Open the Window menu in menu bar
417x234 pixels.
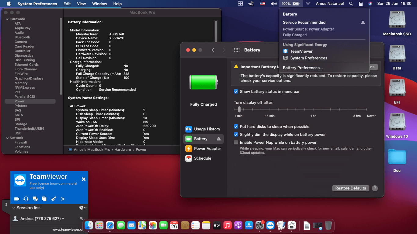[100, 4]
